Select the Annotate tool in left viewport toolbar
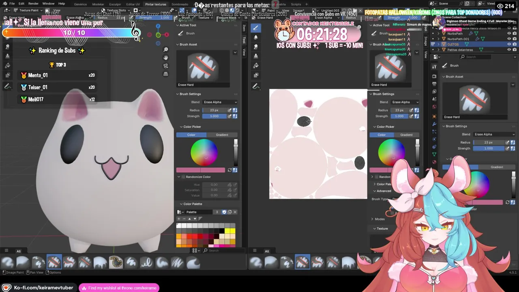This screenshot has width=519, height=292. click(x=7, y=86)
